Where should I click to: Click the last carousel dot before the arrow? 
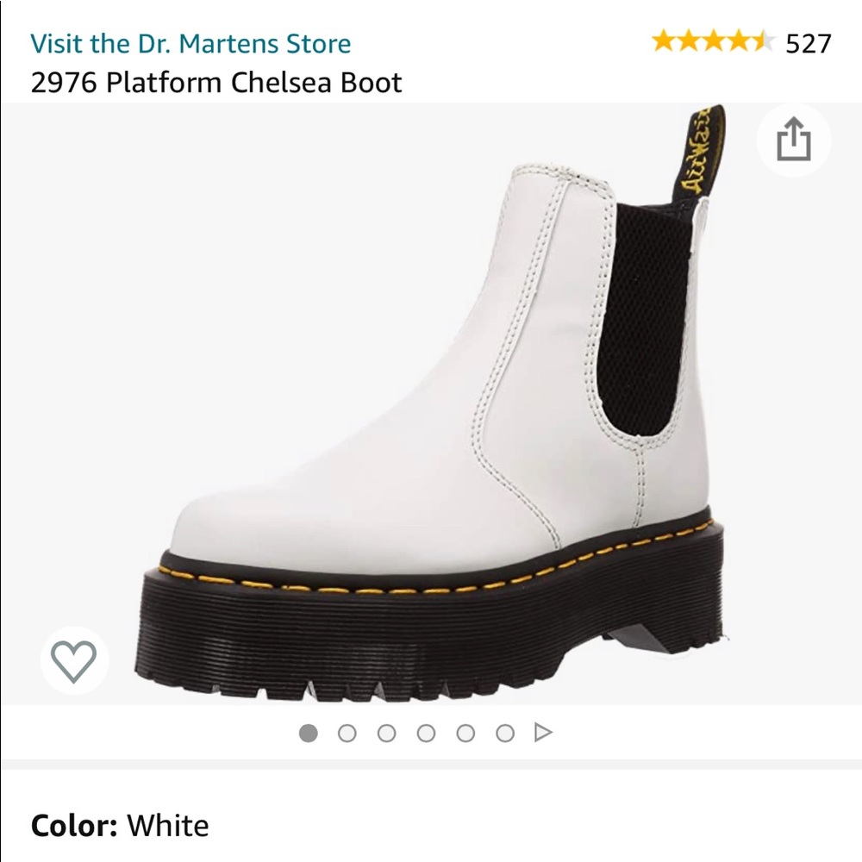coord(503,734)
